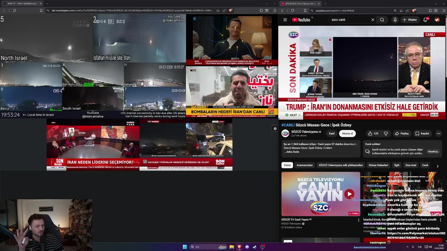Like the video with 129 likes
The width and height of the screenshot is (447, 251).
(373, 134)
